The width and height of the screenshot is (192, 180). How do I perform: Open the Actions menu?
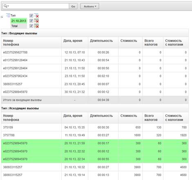(90, 6)
